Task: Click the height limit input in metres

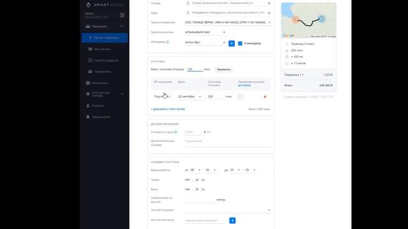Action: point(200,200)
